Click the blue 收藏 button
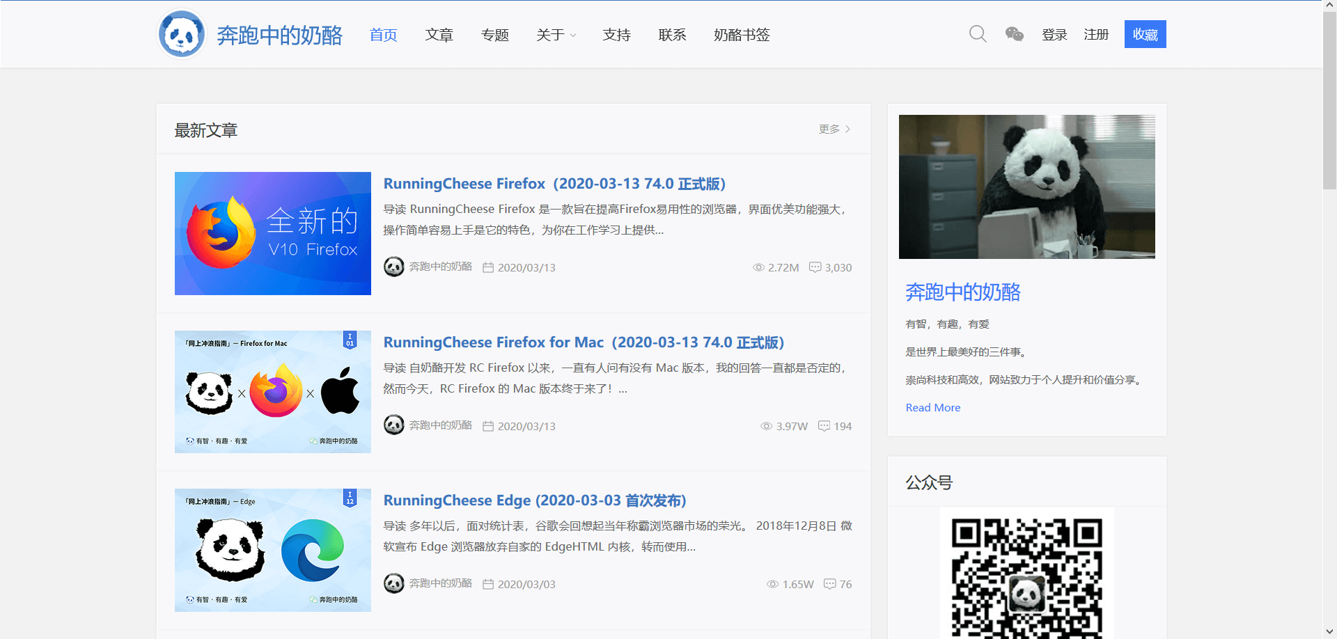 tap(1145, 34)
